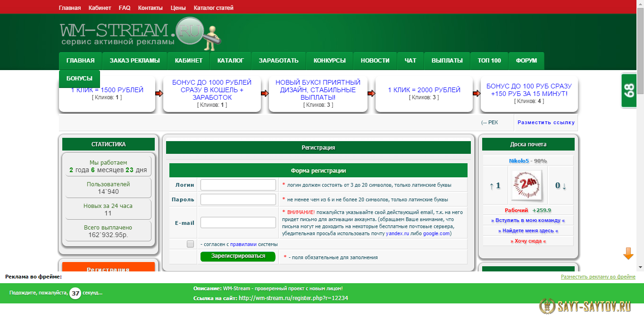Click the red arrow after first ad block
Screen dimensions: 644x318
159,94
